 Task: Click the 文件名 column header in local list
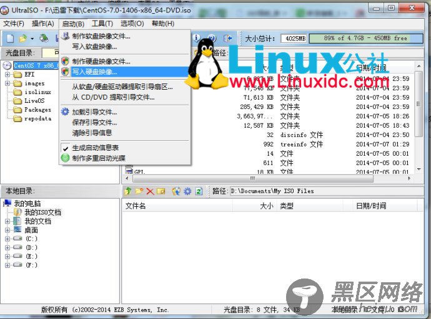tap(177, 206)
